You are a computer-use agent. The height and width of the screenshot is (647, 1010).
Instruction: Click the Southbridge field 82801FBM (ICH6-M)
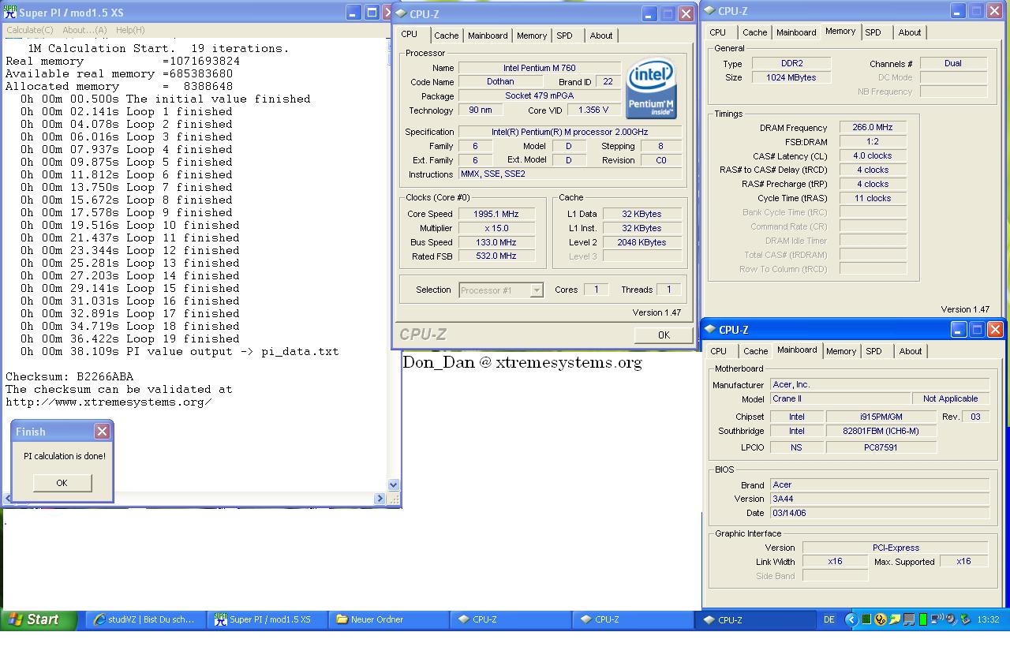(881, 431)
